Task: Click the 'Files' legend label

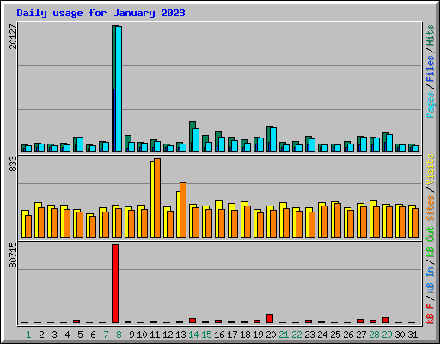Action: pyautogui.click(x=431, y=69)
